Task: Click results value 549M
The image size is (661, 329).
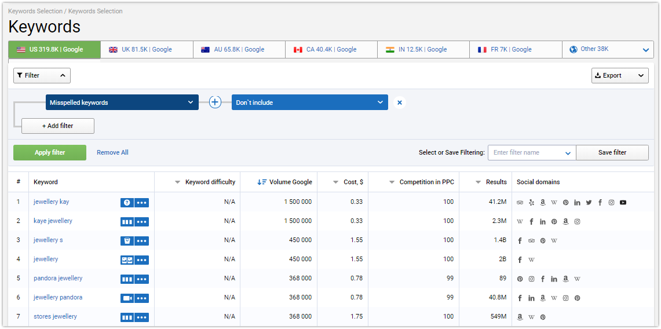Action: click(x=498, y=316)
